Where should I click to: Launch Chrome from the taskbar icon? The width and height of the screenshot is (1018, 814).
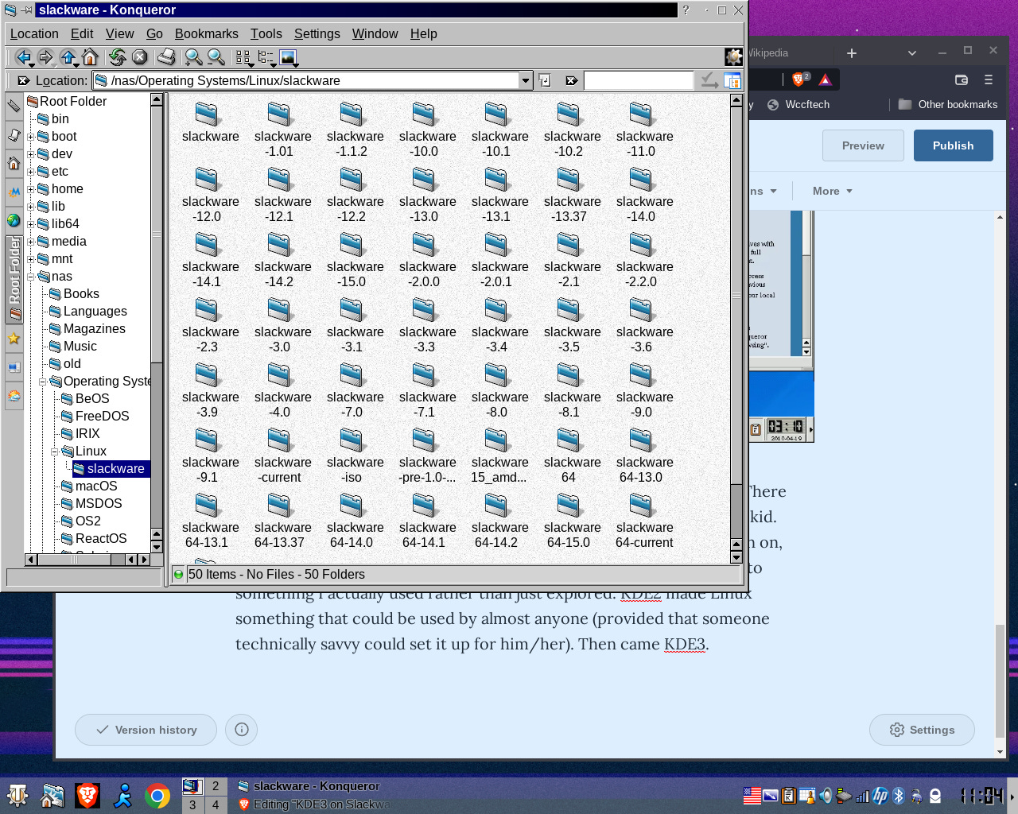click(157, 796)
